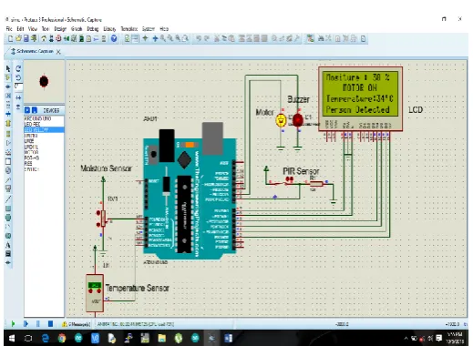Click the Undo arrow in toolbar

(x=199, y=38)
